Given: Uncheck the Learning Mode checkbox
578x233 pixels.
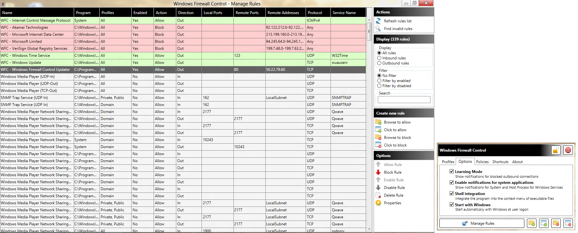Looking at the screenshot, I should pyautogui.click(x=452, y=171).
